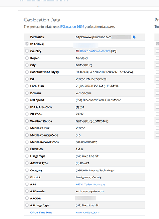This screenshot has width=159, height=219.
Task: Select the coordinates value 39.143620
Action: click(x=104, y=72)
